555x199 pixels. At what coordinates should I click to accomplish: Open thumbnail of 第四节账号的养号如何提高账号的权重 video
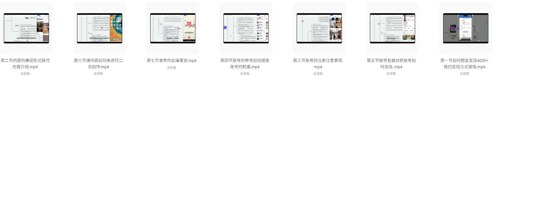pos(246,28)
